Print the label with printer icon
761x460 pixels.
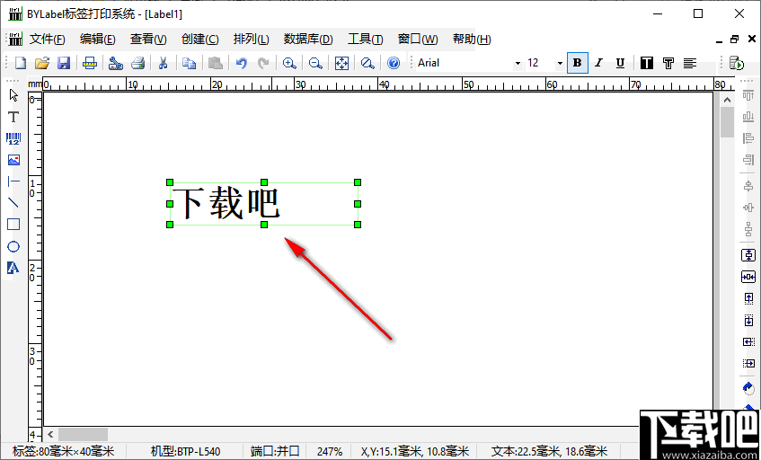[x=137, y=63]
